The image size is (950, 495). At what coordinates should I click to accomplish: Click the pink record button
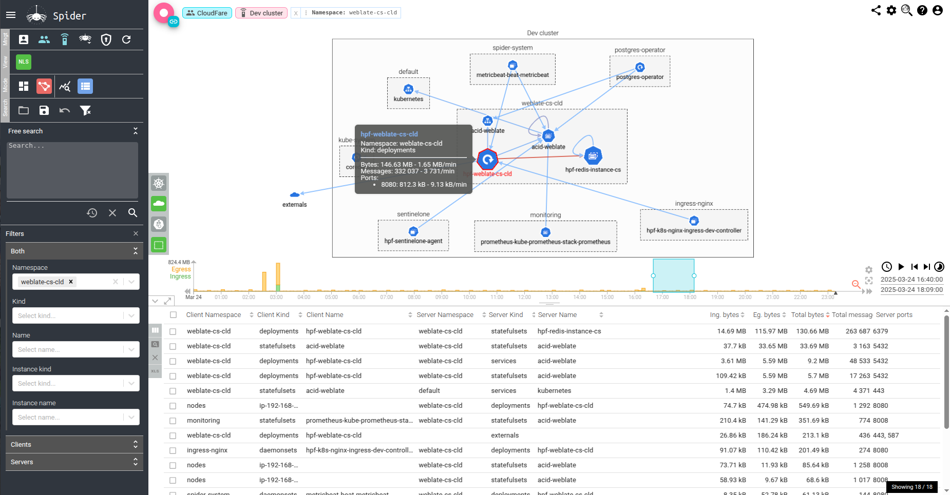pyautogui.click(x=164, y=13)
